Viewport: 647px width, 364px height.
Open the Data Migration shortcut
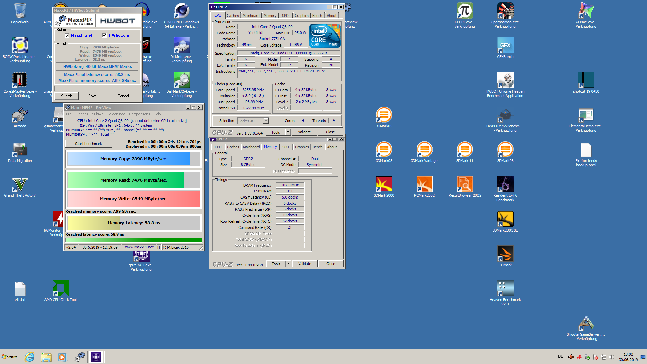(20, 152)
